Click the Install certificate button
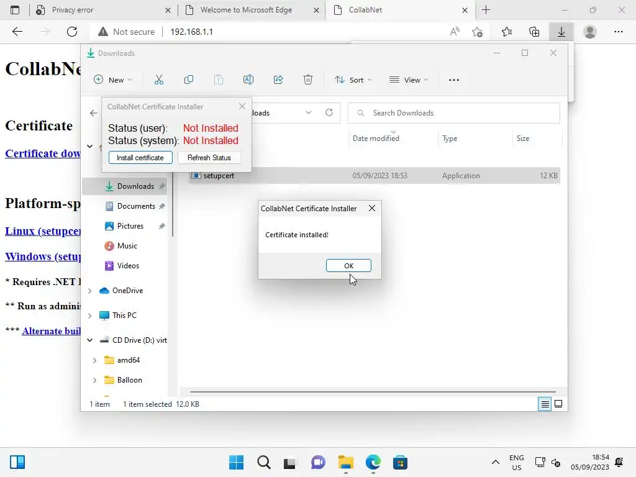This screenshot has height=477, width=636. pyautogui.click(x=140, y=157)
